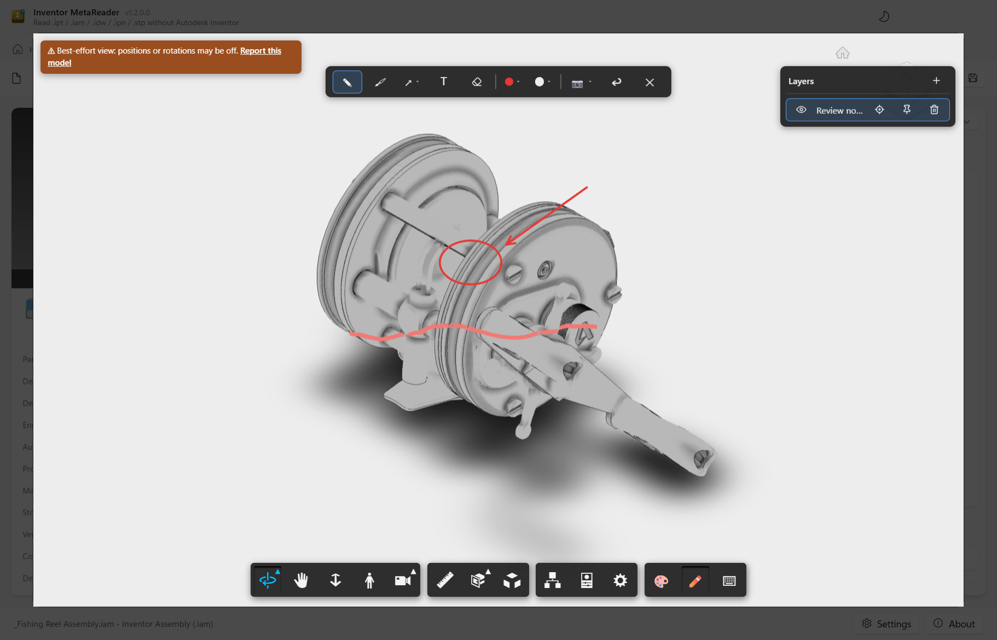Screen dimensions: 997x640
Task: Open the Camera interactions tool
Action: point(404,580)
